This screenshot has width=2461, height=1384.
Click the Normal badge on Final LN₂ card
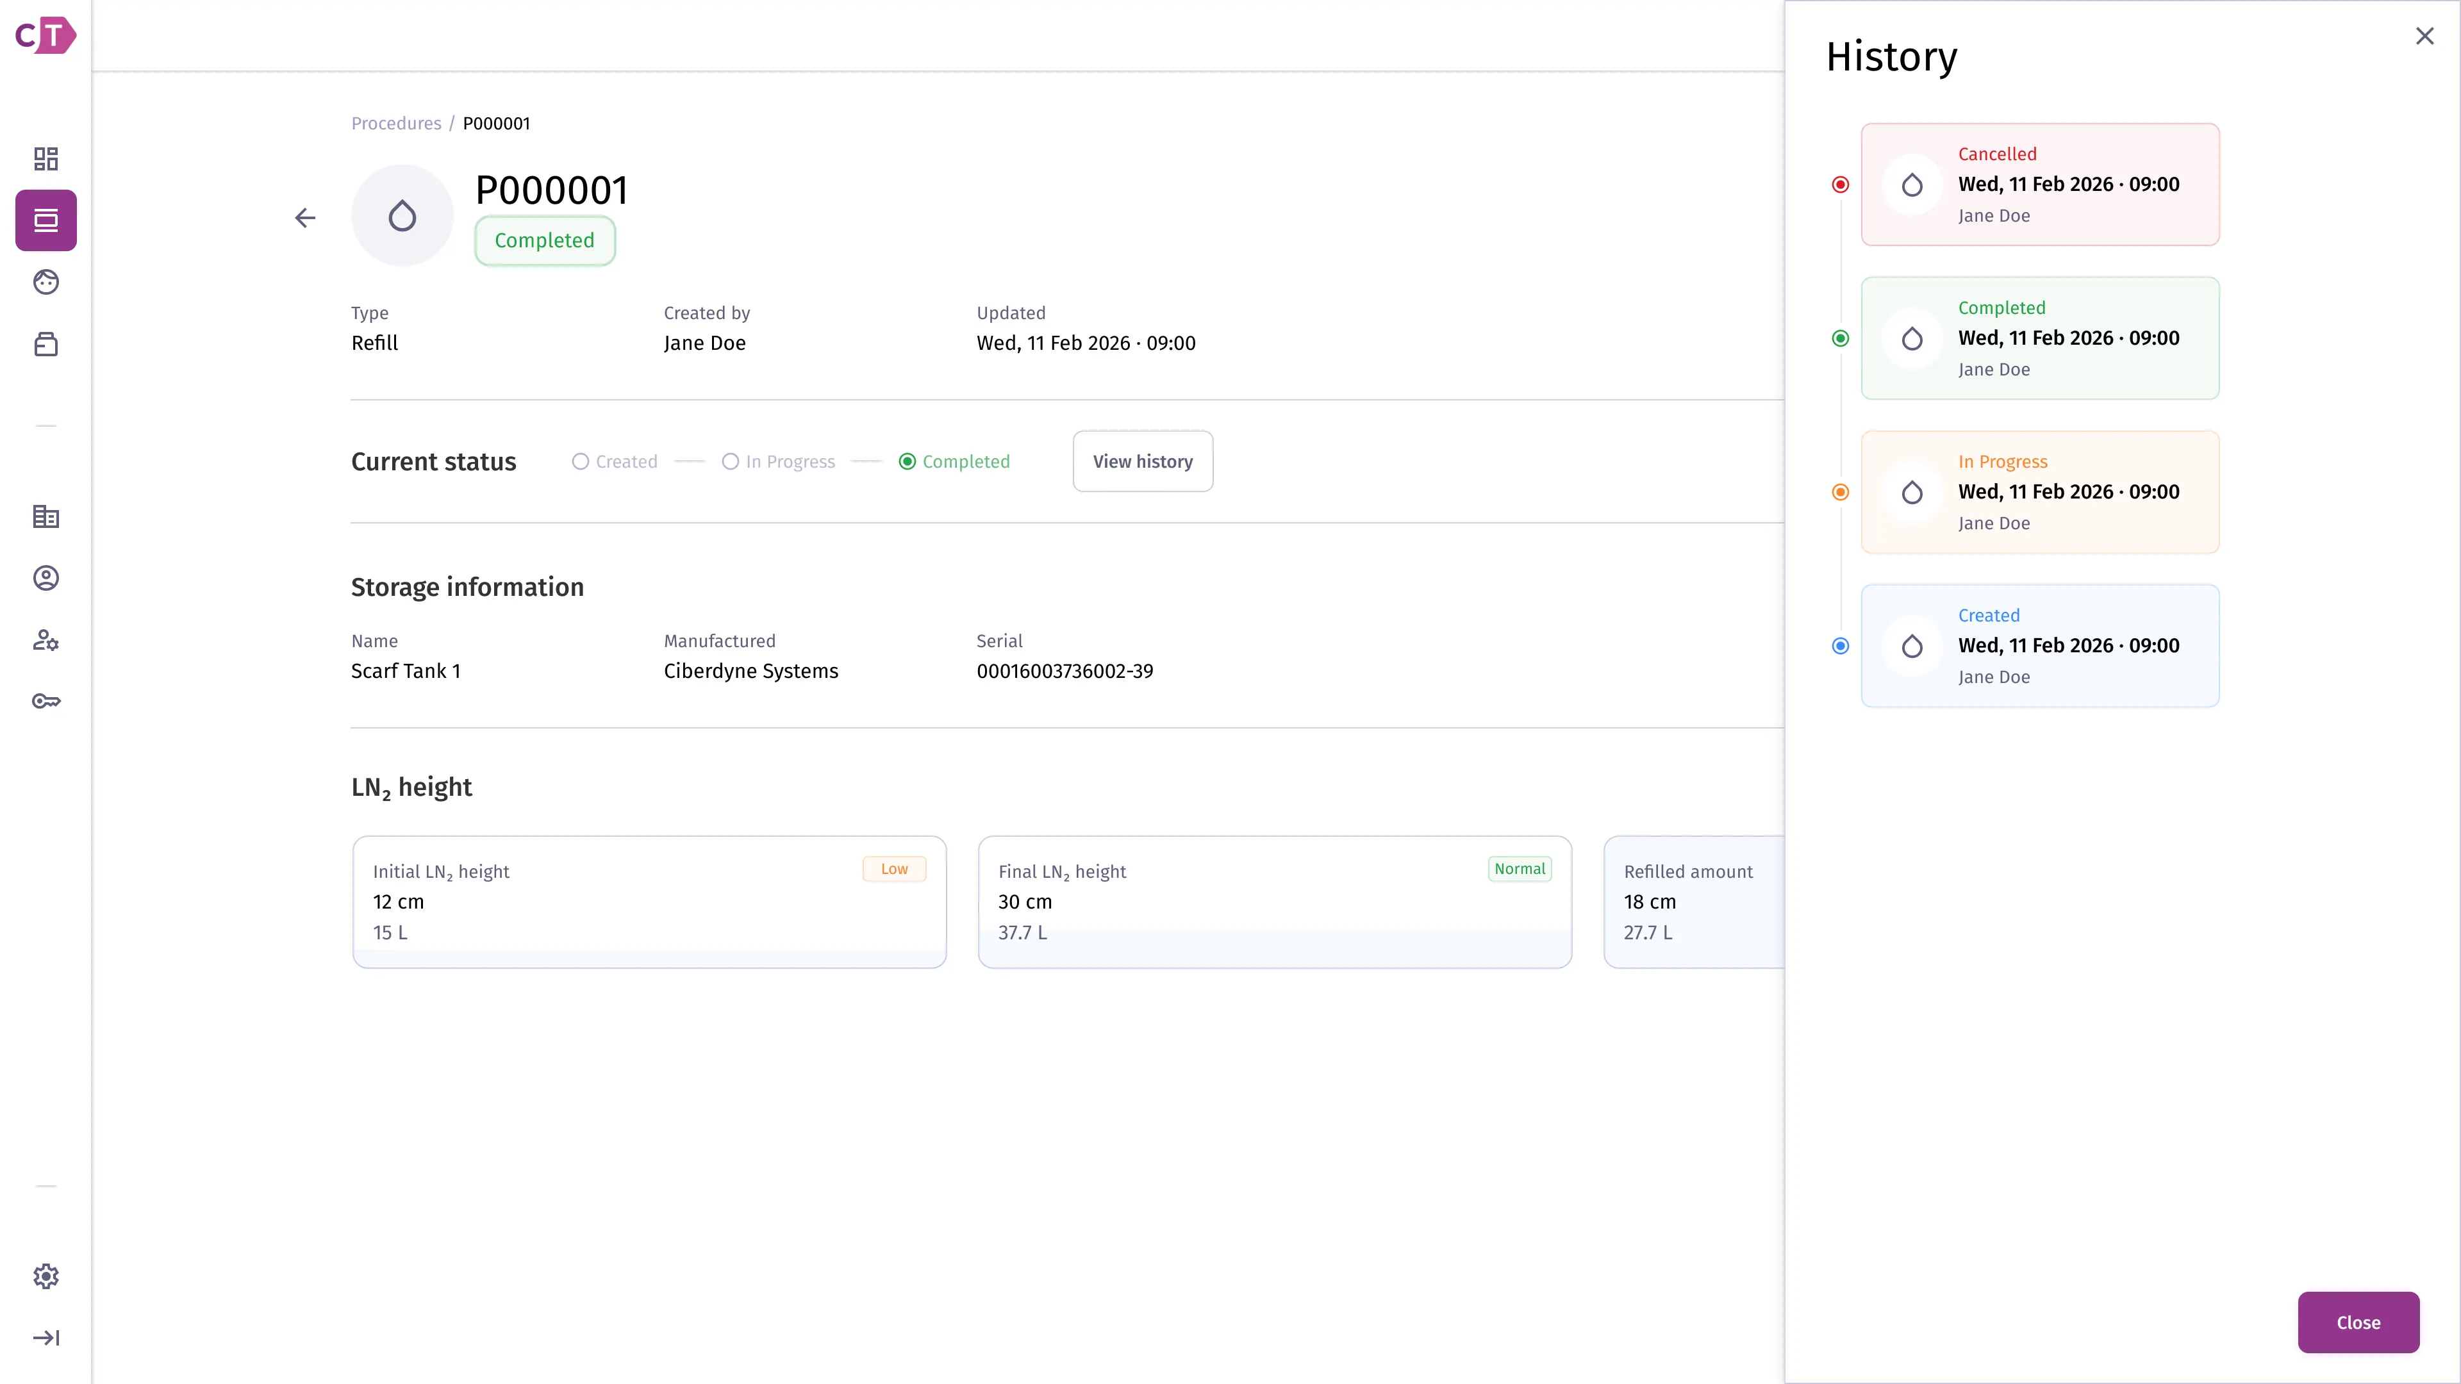pos(1519,868)
